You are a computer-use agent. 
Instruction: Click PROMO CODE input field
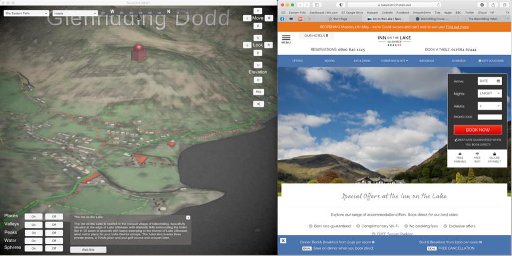coord(490,117)
